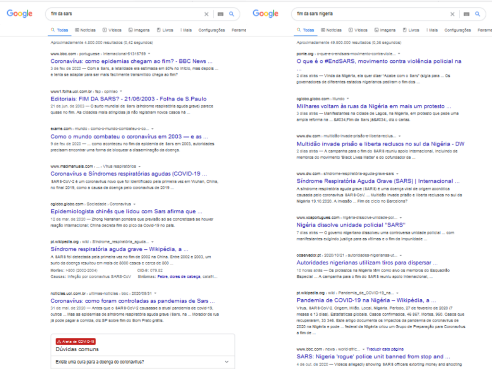Screen dimensions: 492x369
Task: Select Notícias tab in right results page
Action: point(332,30)
